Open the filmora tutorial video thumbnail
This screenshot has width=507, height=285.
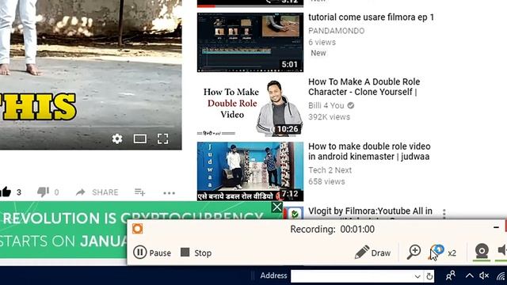pos(250,42)
